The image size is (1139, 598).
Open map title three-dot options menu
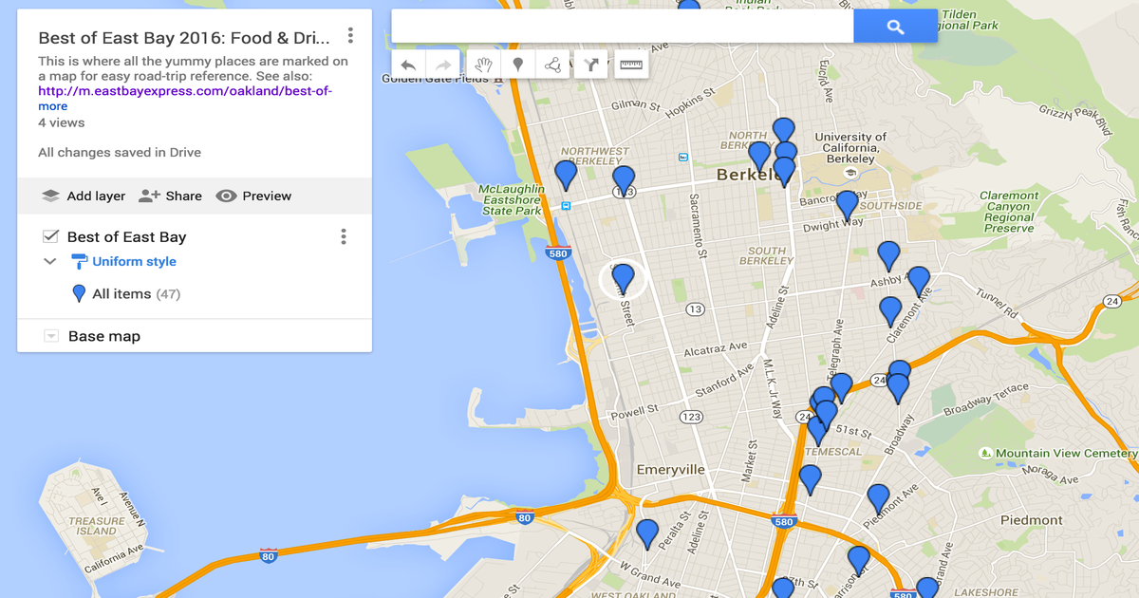[350, 36]
